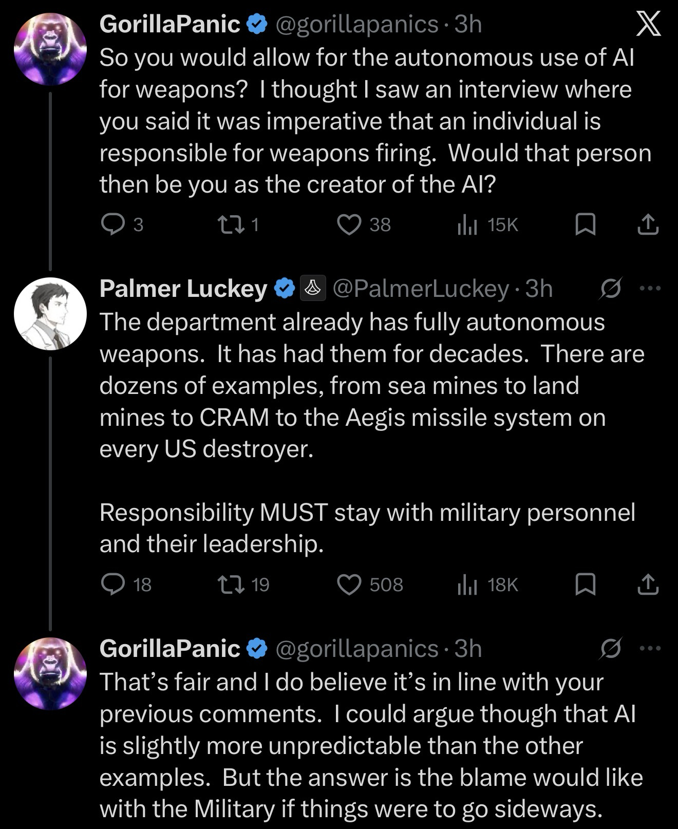Open Palmer Luckey's profile picture

(x=50, y=314)
